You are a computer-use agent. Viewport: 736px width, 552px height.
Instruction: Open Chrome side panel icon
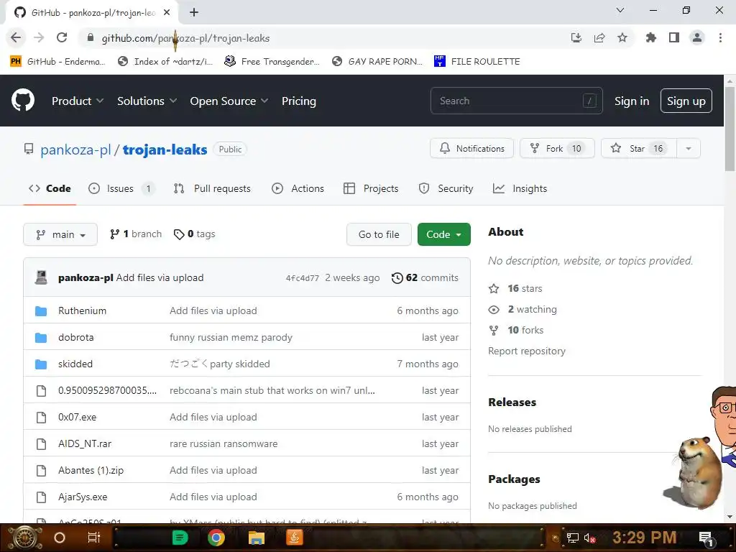(x=673, y=37)
